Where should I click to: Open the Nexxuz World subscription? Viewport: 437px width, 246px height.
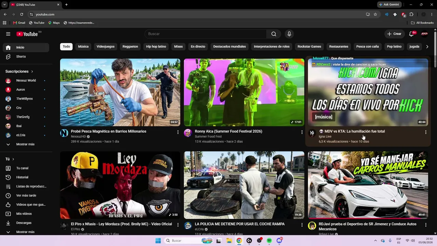click(x=26, y=81)
